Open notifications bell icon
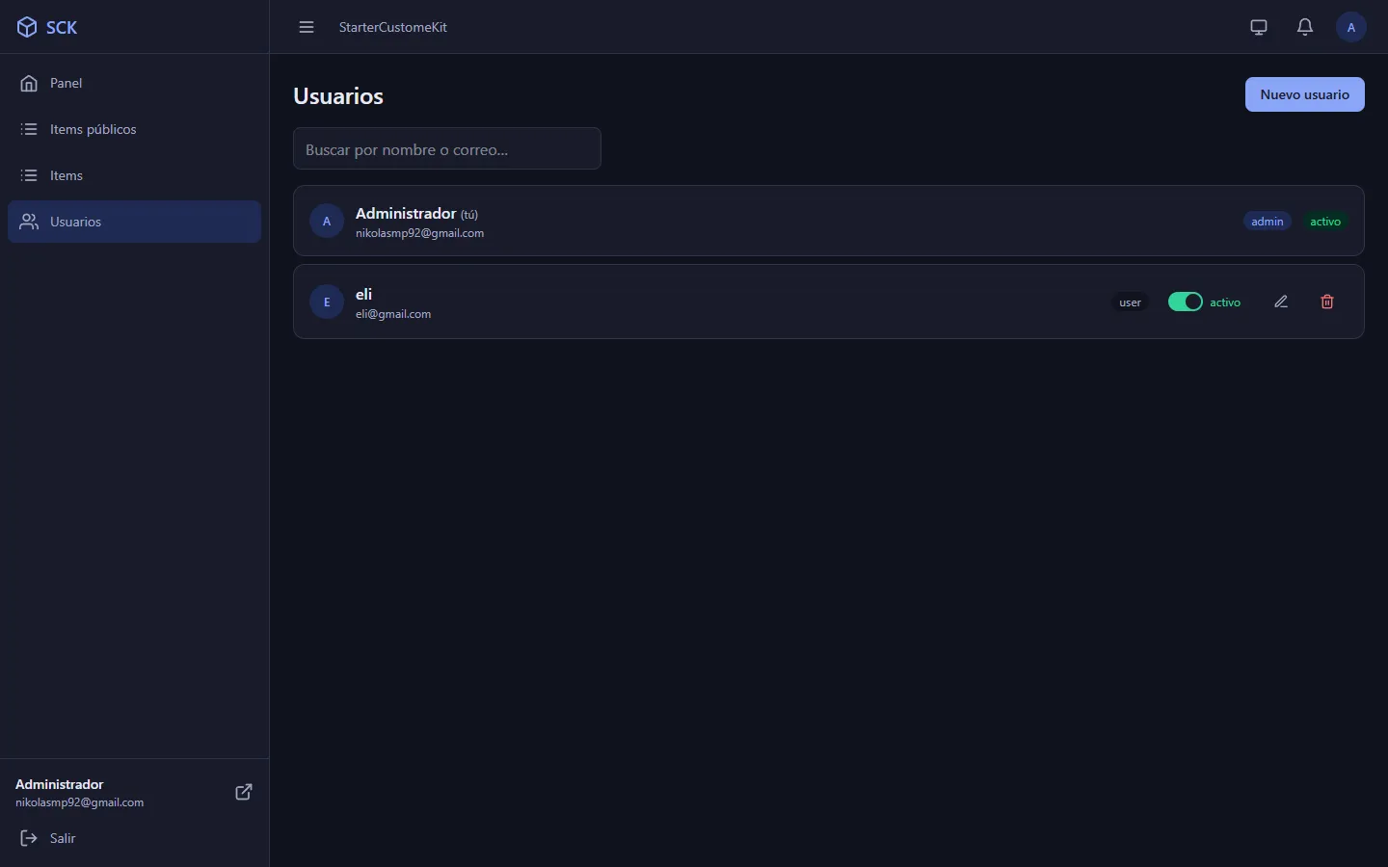The image size is (1388, 867). pos(1305,27)
